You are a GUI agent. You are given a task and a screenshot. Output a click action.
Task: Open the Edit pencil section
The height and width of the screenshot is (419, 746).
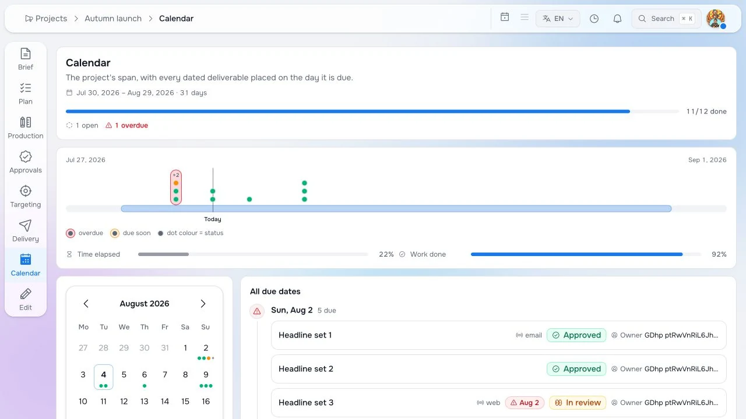point(26,299)
